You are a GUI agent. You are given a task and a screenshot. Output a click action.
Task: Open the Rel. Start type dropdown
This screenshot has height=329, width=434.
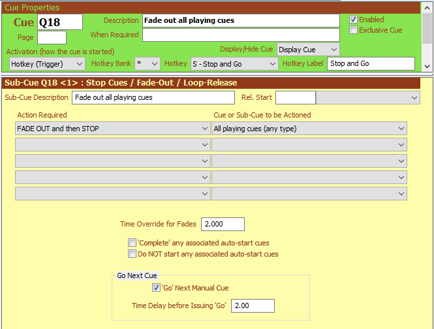pos(367,98)
